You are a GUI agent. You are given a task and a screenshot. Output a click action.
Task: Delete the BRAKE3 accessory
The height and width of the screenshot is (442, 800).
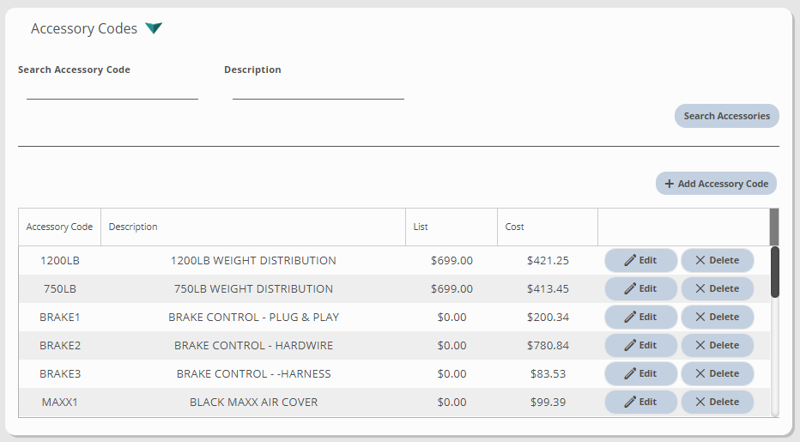point(718,373)
